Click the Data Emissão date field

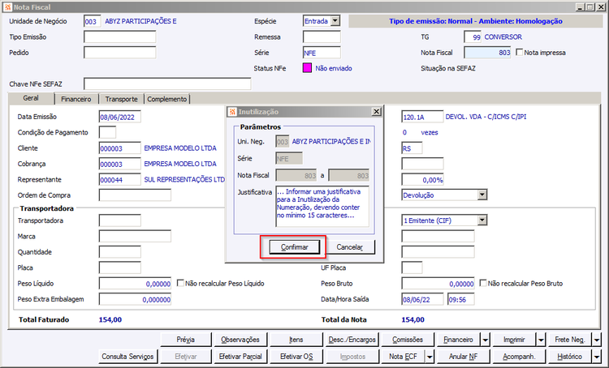[x=119, y=117]
